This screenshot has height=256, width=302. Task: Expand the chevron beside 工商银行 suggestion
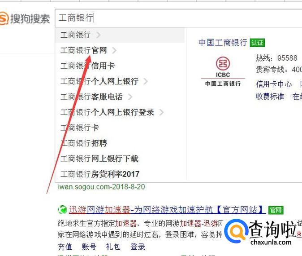pos(98,35)
